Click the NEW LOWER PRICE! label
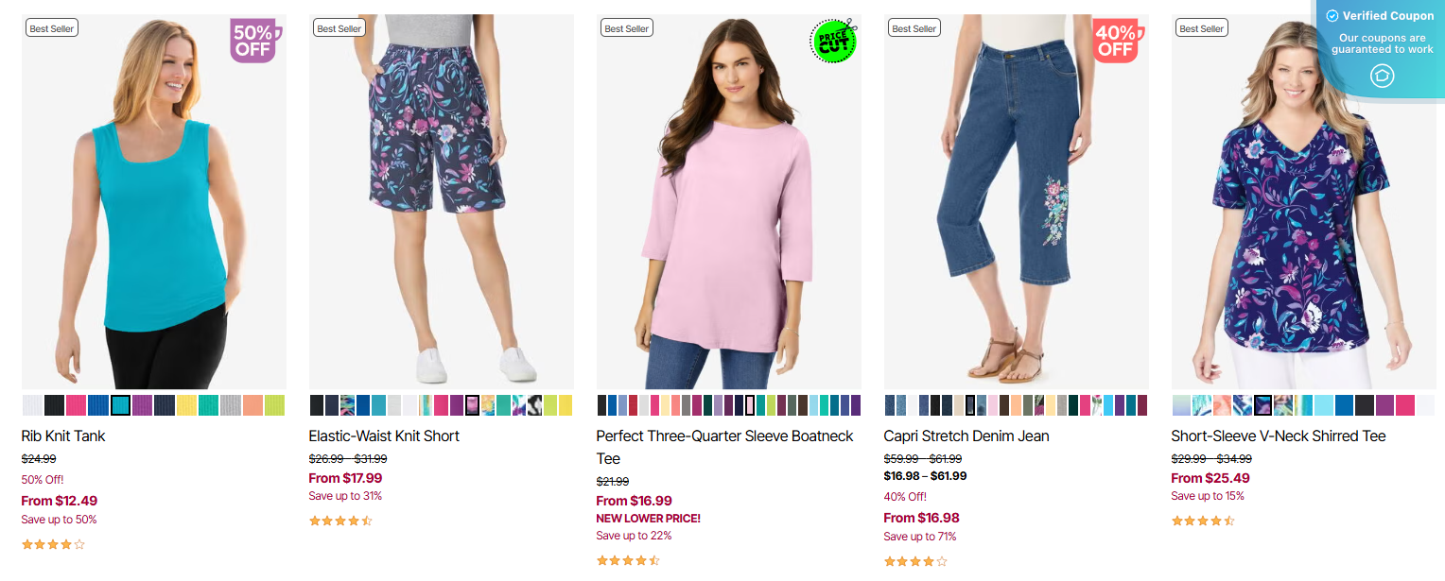This screenshot has width=1445, height=581. (648, 518)
